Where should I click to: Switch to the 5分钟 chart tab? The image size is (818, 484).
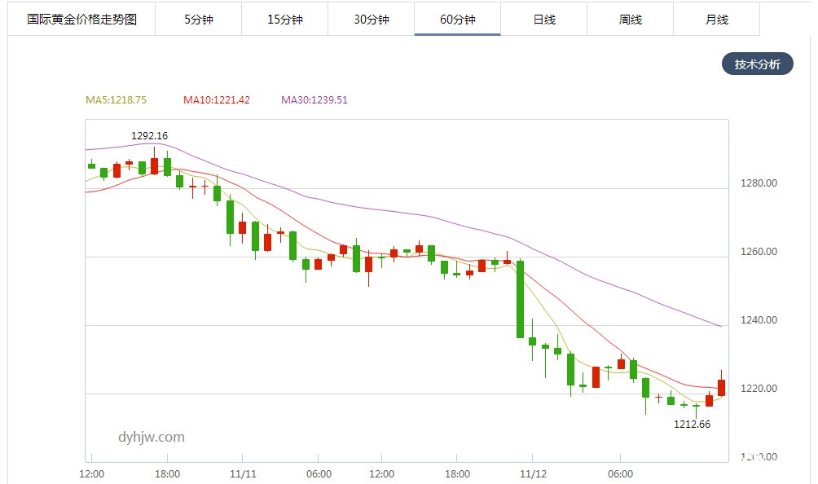point(198,20)
